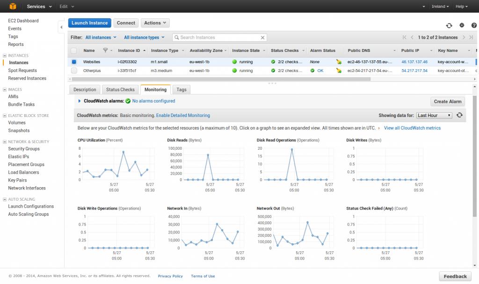Collapse the INSTANCES sidebar section

(x=5, y=56)
